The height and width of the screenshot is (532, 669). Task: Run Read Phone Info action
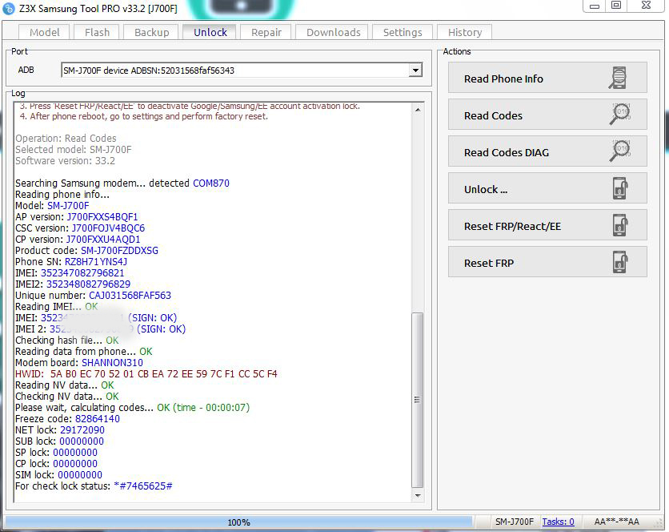click(547, 79)
